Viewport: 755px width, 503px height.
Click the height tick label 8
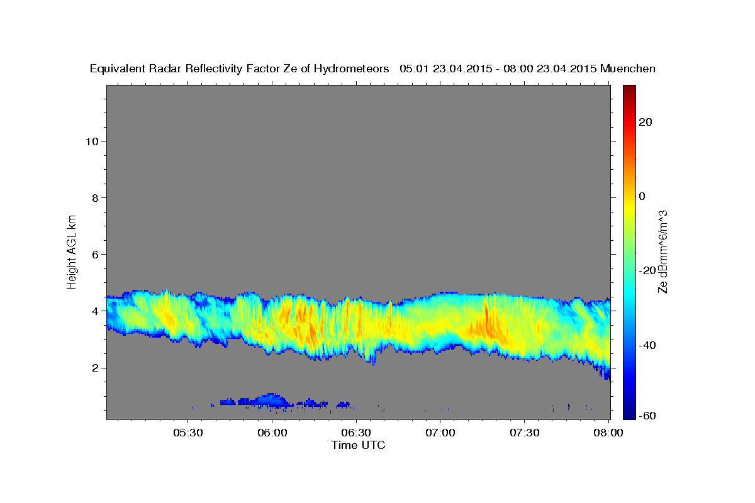[95, 198]
